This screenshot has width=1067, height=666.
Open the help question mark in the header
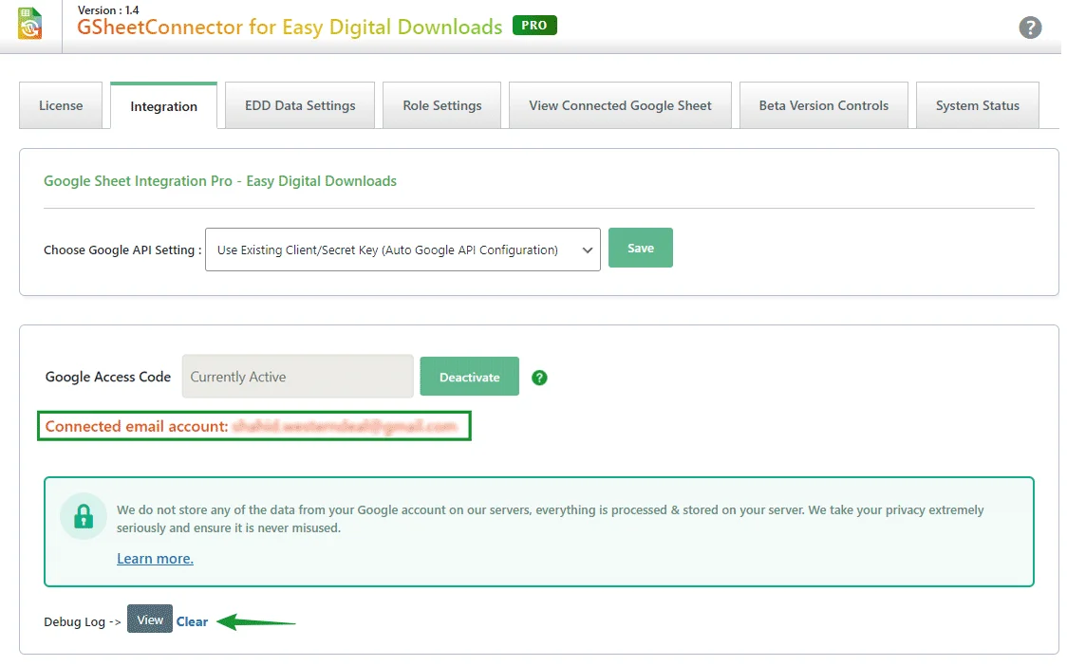1030,28
